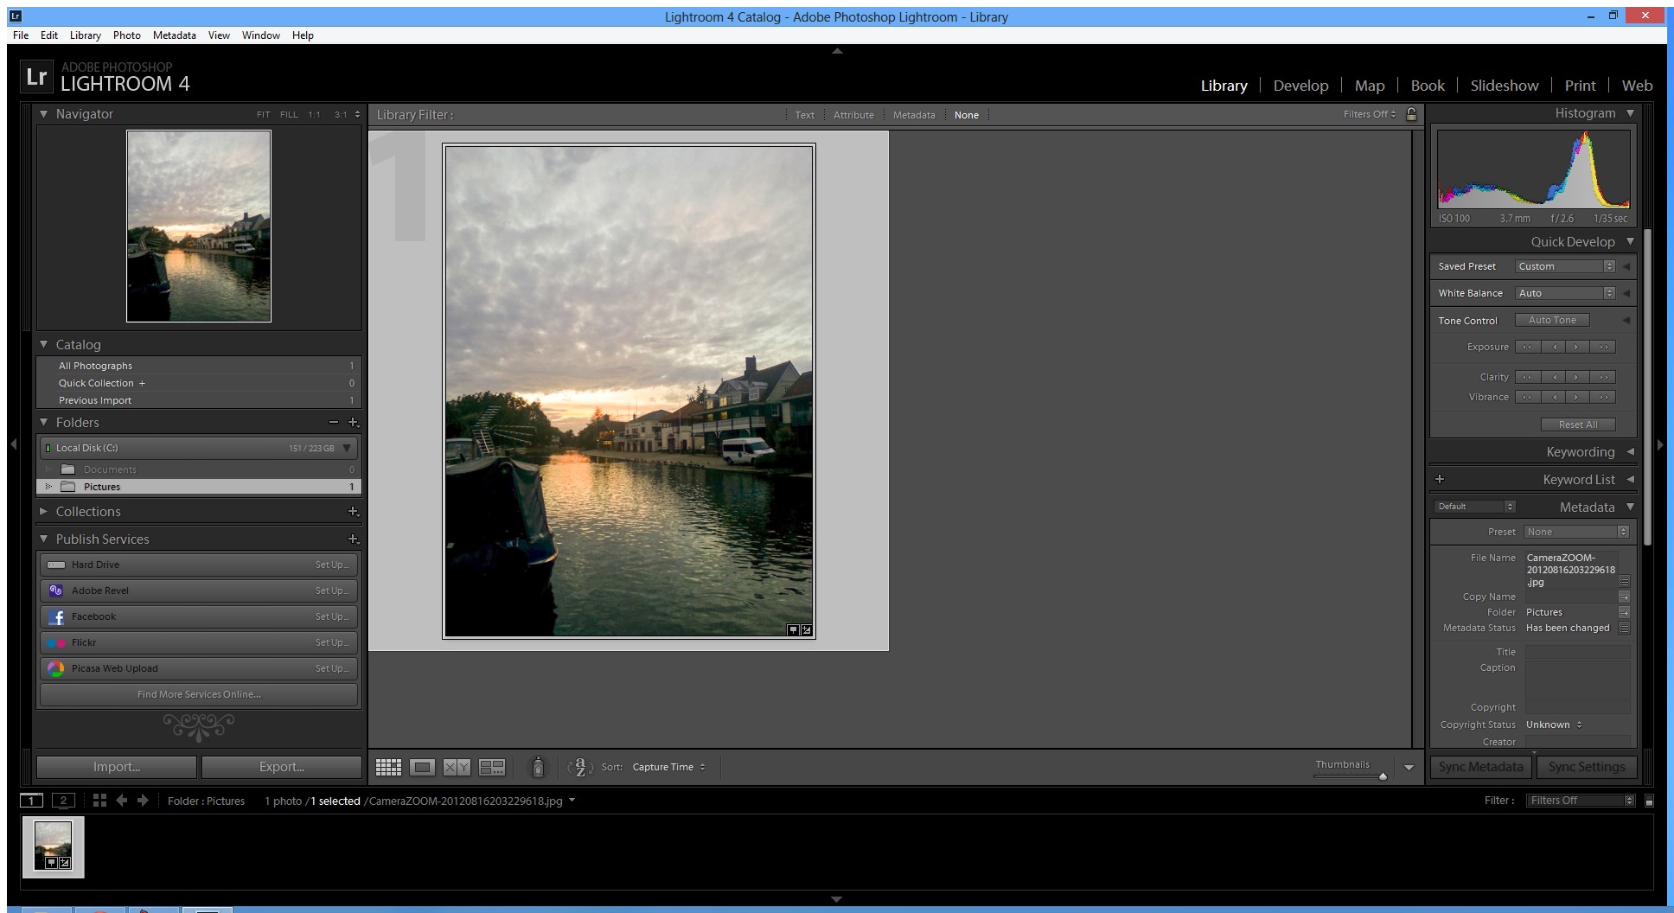Go forward with filmstrip right arrow

click(144, 801)
